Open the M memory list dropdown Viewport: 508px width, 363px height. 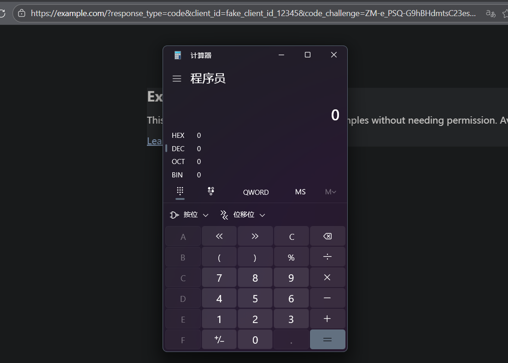tap(330, 192)
